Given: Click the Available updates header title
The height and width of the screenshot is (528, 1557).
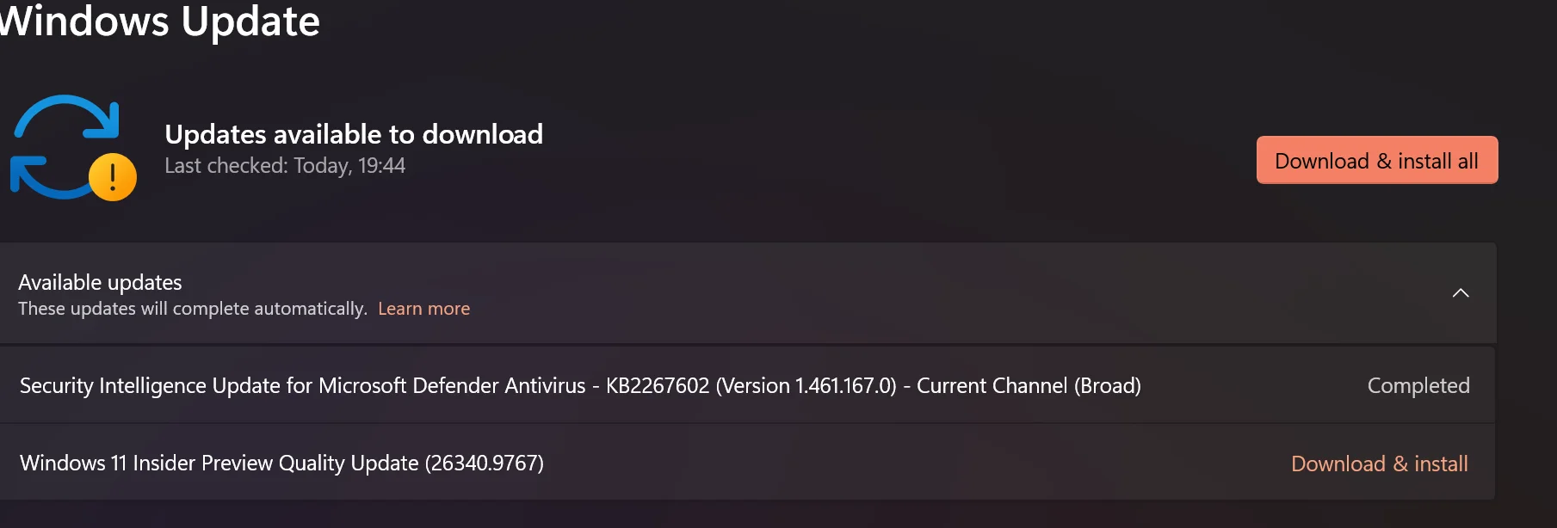Looking at the screenshot, I should pos(100,282).
